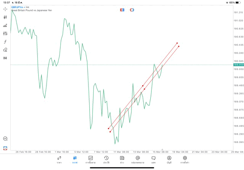Viewport: 244px width, 170px height.
Task: Open the แชท (Chat) tab
Action: [x=153, y=159]
